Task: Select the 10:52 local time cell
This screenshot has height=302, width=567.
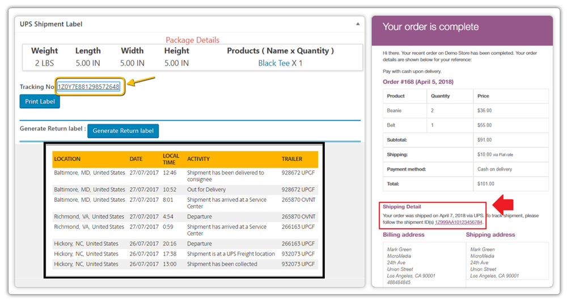Action: pyautogui.click(x=170, y=190)
